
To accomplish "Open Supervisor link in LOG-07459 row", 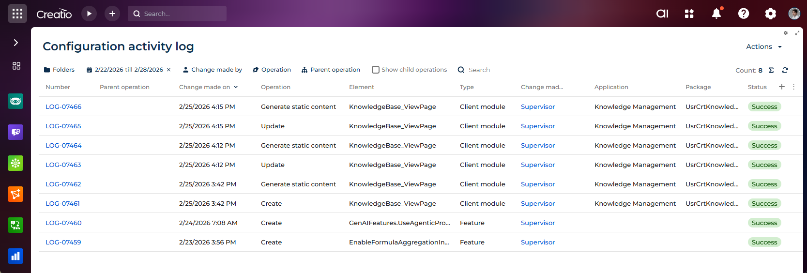I will [537, 242].
